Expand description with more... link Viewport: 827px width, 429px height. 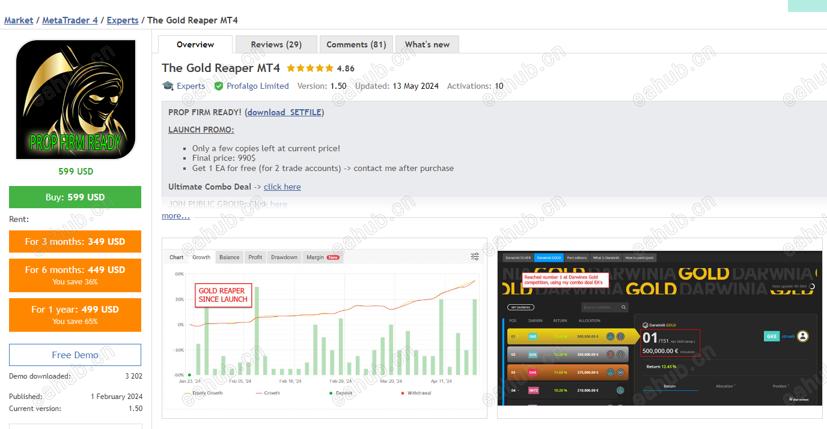tap(175, 215)
